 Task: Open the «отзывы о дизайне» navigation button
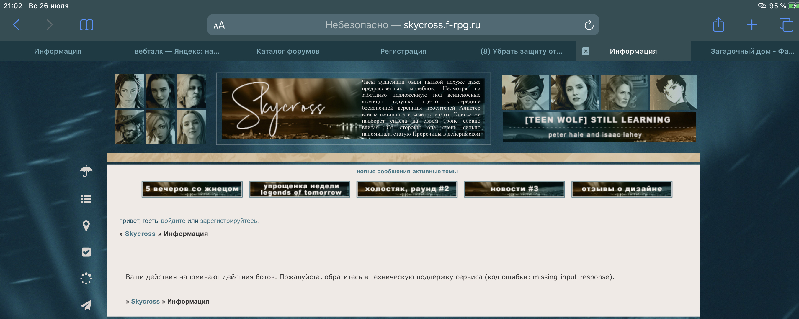point(621,189)
